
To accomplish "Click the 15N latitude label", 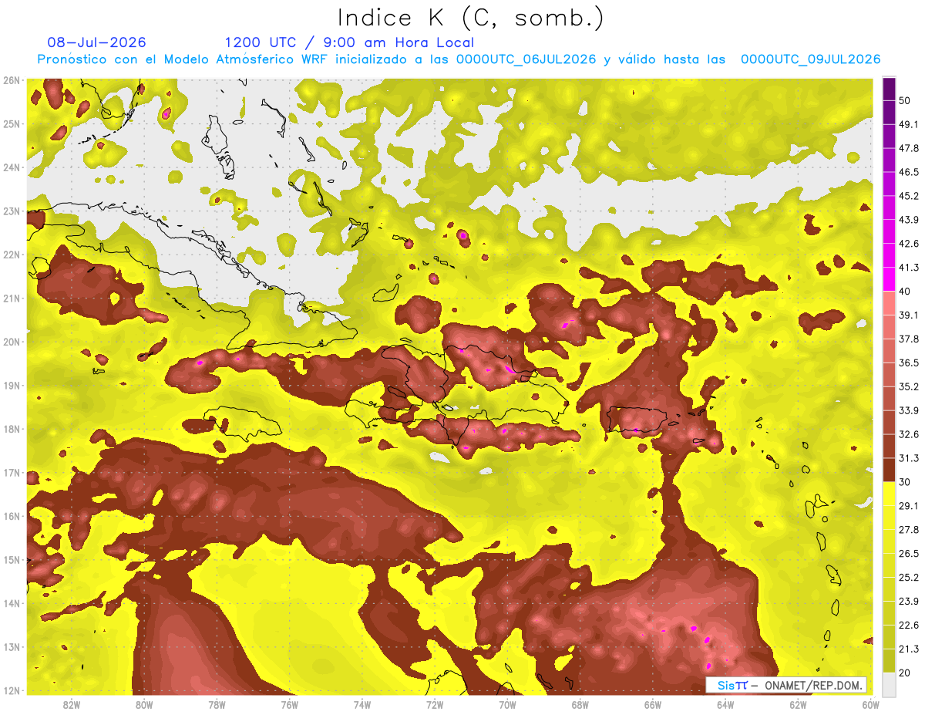I will coord(12,560).
